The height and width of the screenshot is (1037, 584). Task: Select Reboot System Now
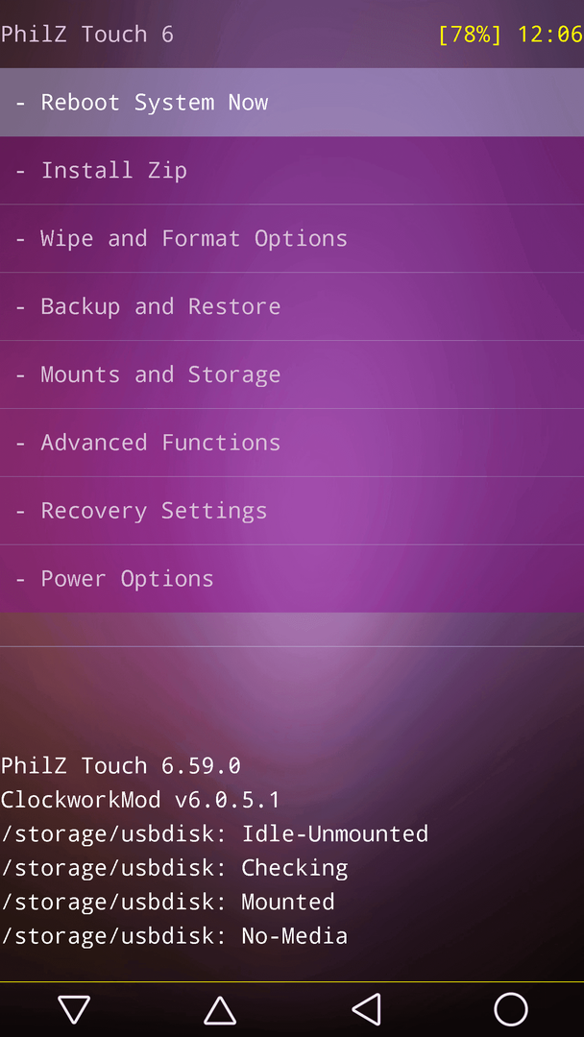click(x=292, y=103)
